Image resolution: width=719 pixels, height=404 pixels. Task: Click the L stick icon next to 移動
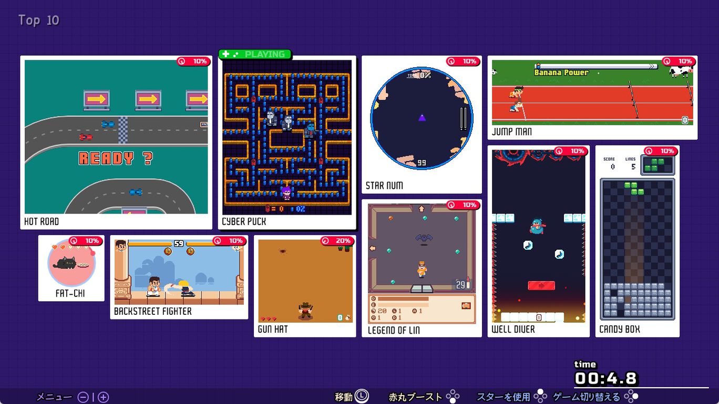pyautogui.click(x=362, y=397)
